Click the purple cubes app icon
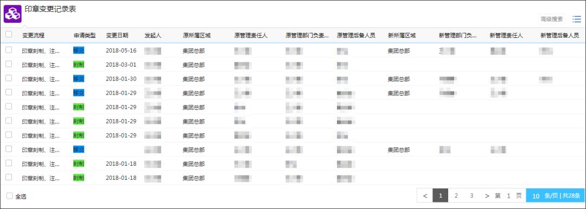The width and height of the screenshot is (586, 209). (x=12, y=14)
